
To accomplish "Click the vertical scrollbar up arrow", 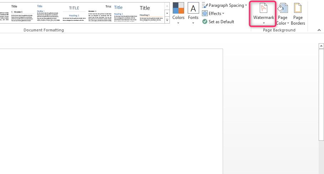I will pyautogui.click(x=321, y=46).
